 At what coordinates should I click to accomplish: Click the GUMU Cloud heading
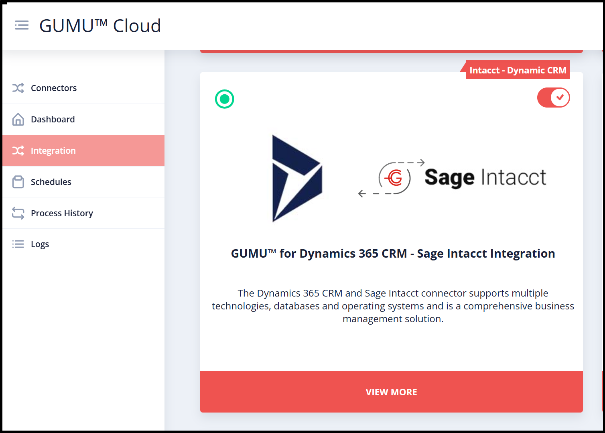(100, 26)
